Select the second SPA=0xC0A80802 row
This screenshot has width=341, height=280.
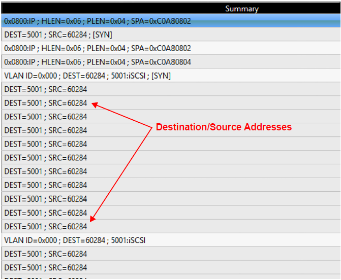tap(171, 48)
